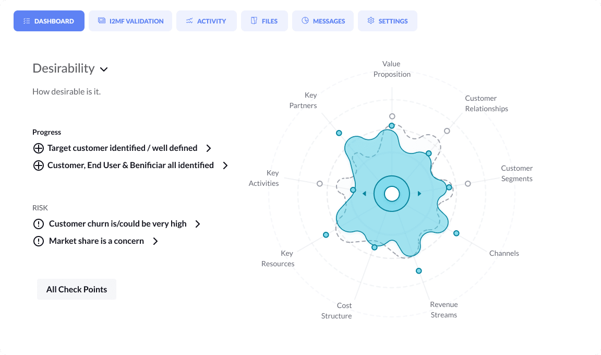Click the plus icon beside Target customer identified
The width and height of the screenshot is (601, 355).
coord(38,148)
